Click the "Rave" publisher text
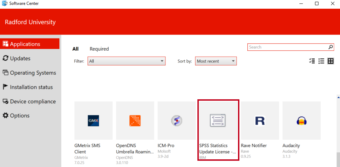 click(245, 151)
